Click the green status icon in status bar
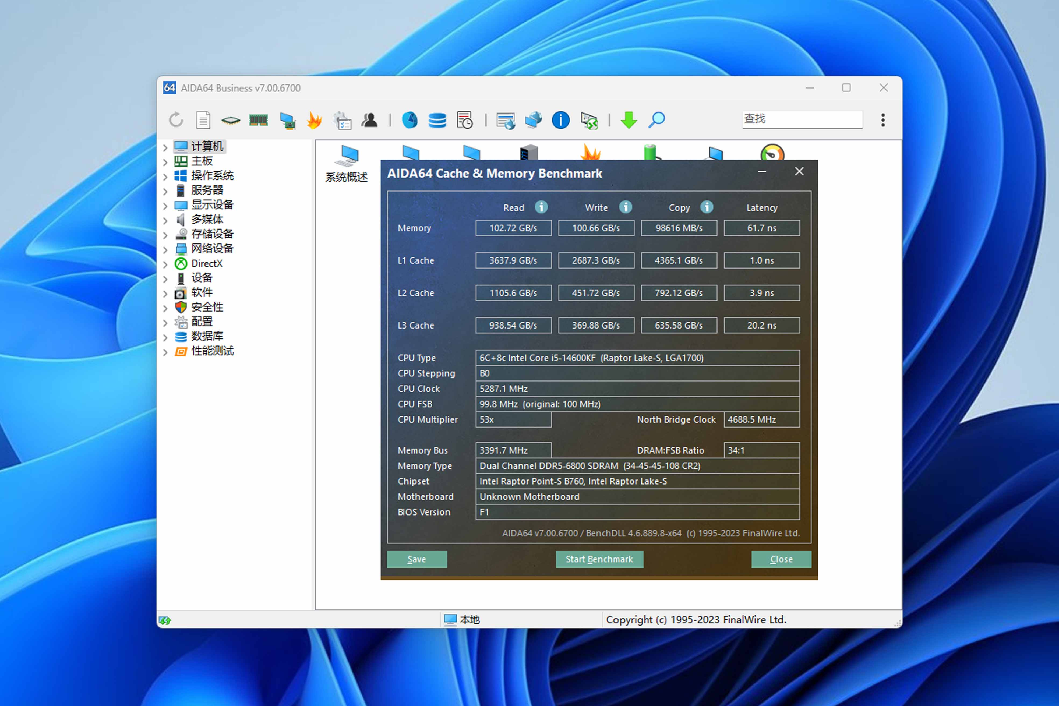 pyautogui.click(x=165, y=620)
